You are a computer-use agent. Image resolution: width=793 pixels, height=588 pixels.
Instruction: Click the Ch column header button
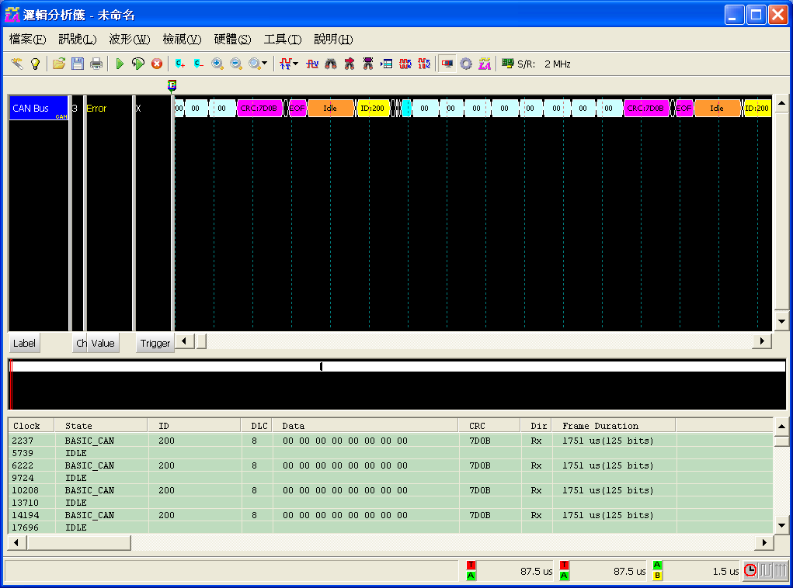(80, 344)
